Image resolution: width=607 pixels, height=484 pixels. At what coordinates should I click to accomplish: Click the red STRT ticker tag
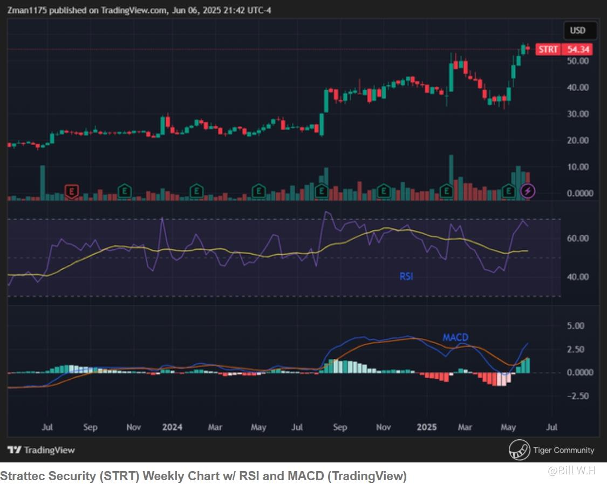tap(548, 50)
